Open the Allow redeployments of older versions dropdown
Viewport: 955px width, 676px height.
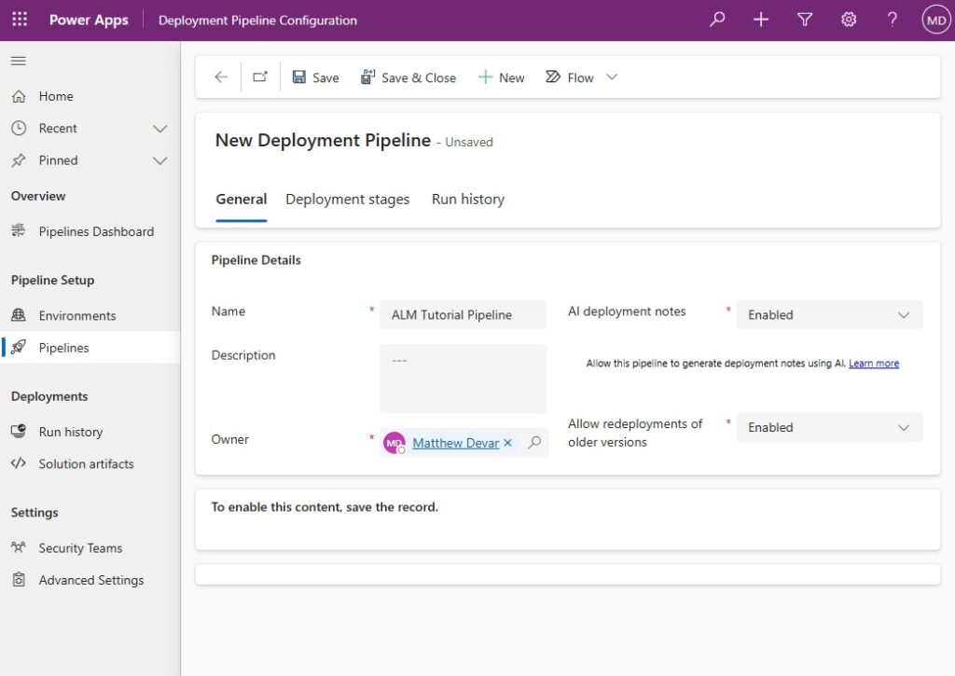[829, 428]
